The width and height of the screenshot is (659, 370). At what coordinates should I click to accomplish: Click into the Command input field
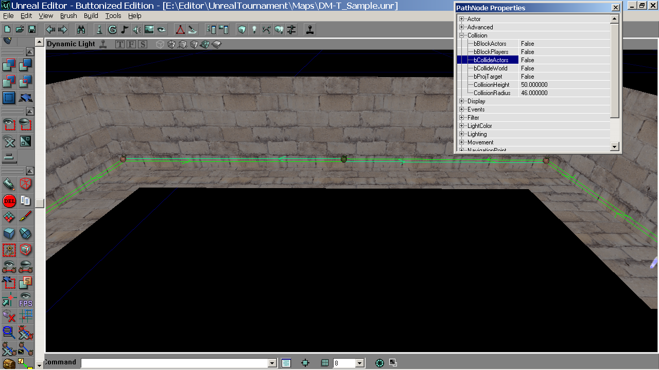pos(175,363)
